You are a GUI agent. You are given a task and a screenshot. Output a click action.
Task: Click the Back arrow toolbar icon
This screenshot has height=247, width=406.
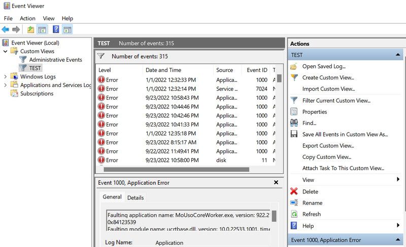coord(6,29)
